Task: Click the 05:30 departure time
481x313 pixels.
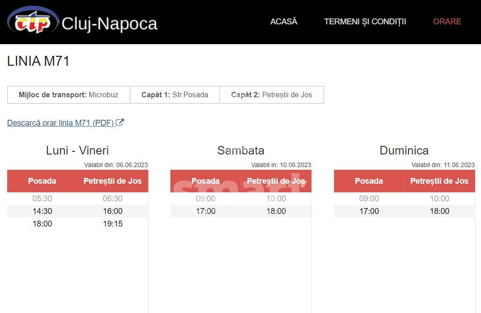Action: pos(42,198)
